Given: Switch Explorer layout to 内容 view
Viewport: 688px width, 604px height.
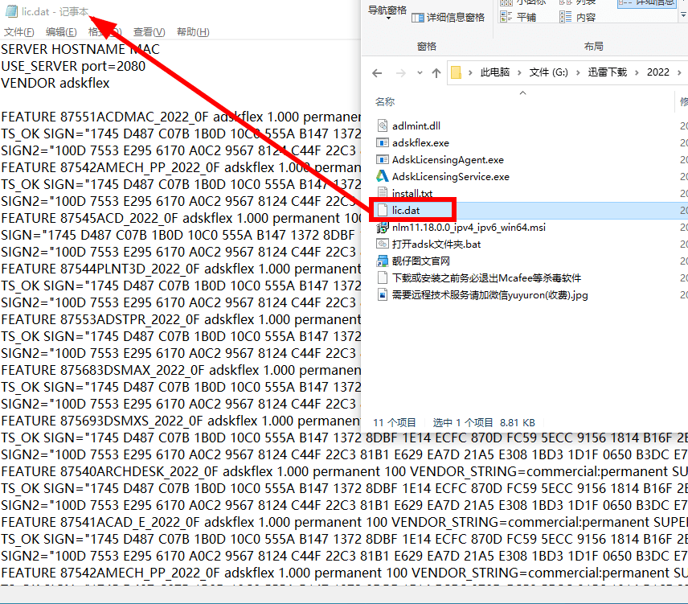Looking at the screenshot, I should click(578, 17).
